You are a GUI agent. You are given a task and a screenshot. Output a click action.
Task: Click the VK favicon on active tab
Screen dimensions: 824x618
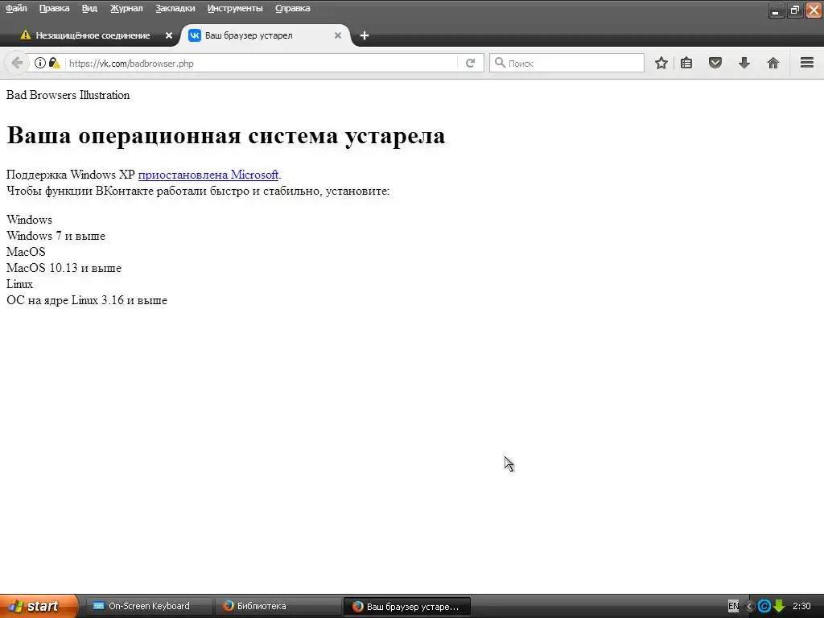coord(195,35)
